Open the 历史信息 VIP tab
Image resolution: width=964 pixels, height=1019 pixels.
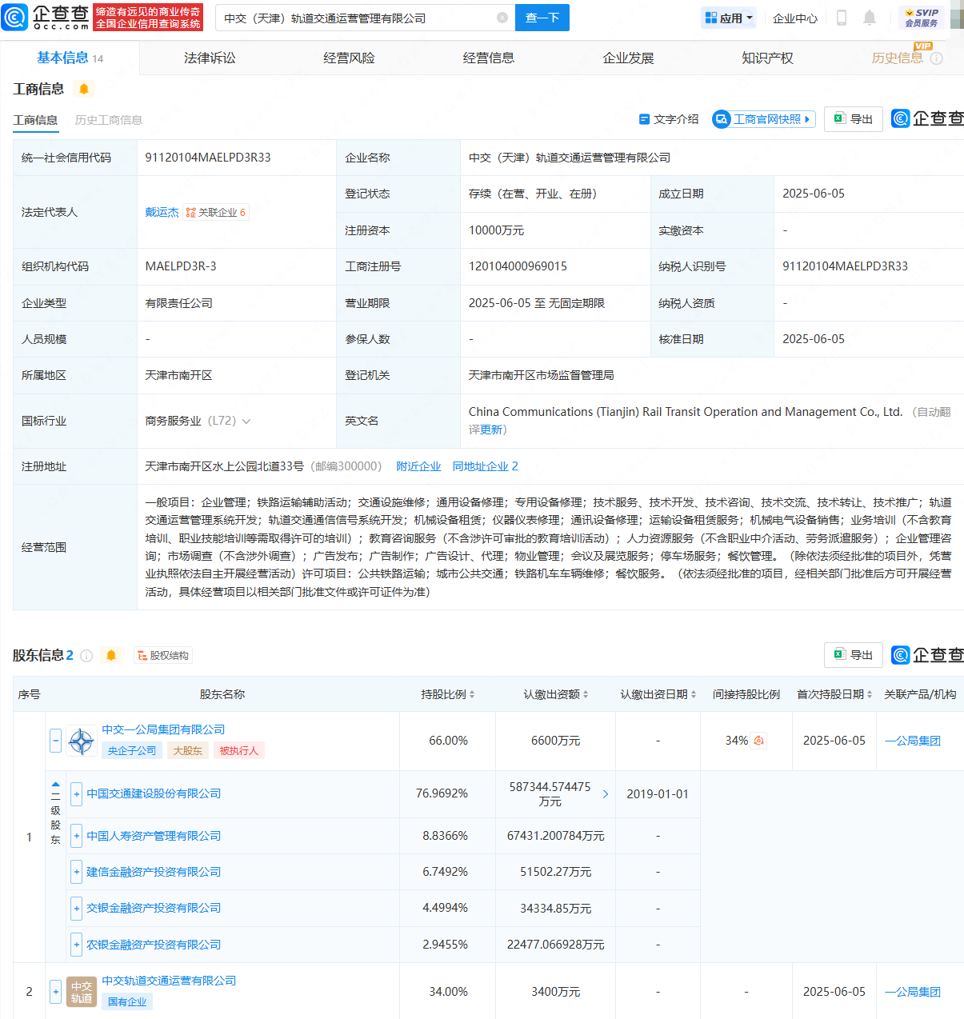[x=897, y=58]
